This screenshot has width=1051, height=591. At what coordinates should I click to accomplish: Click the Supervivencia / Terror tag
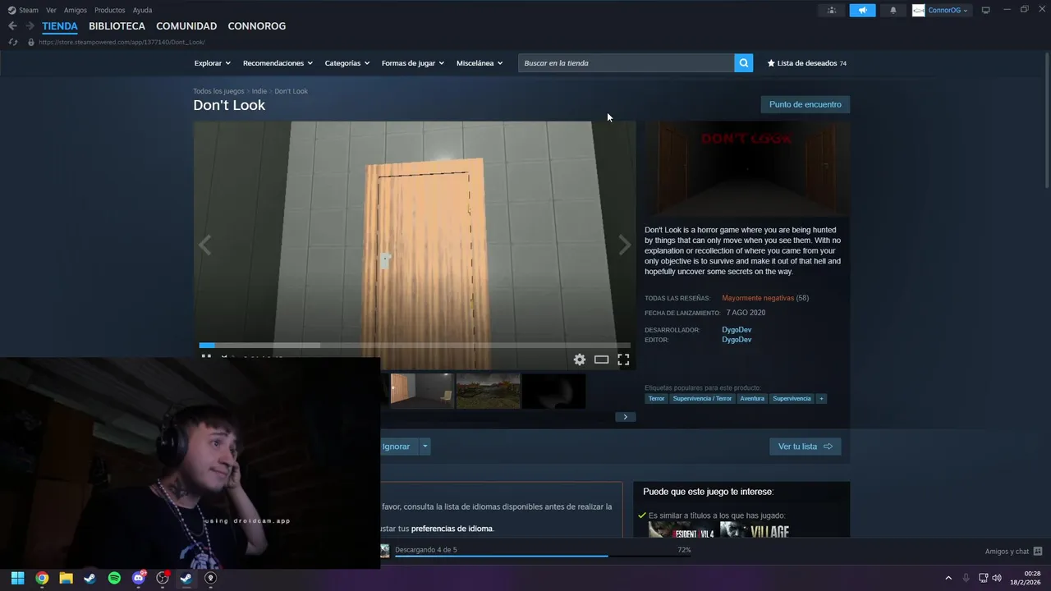click(702, 398)
